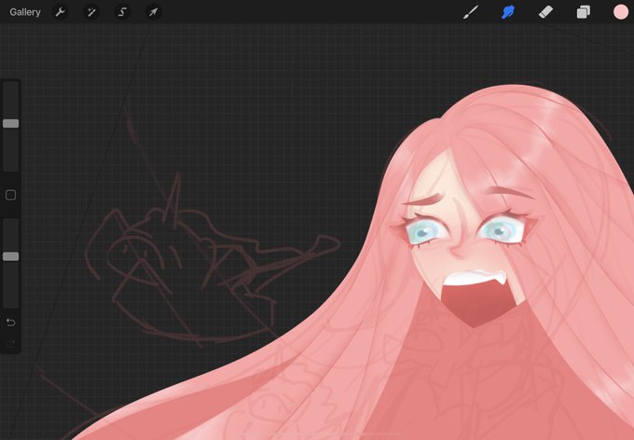The image size is (634, 440).
Task: Activate the Transform arrow tool
Action: click(x=153, y=12)
